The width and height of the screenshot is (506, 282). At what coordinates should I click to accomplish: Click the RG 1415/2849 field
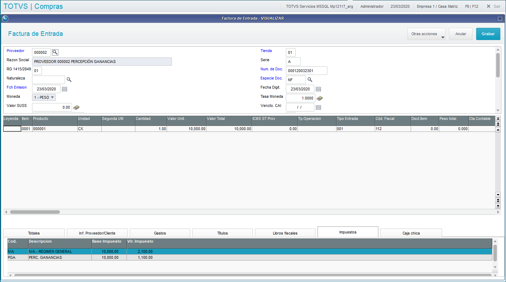(37, 71)
